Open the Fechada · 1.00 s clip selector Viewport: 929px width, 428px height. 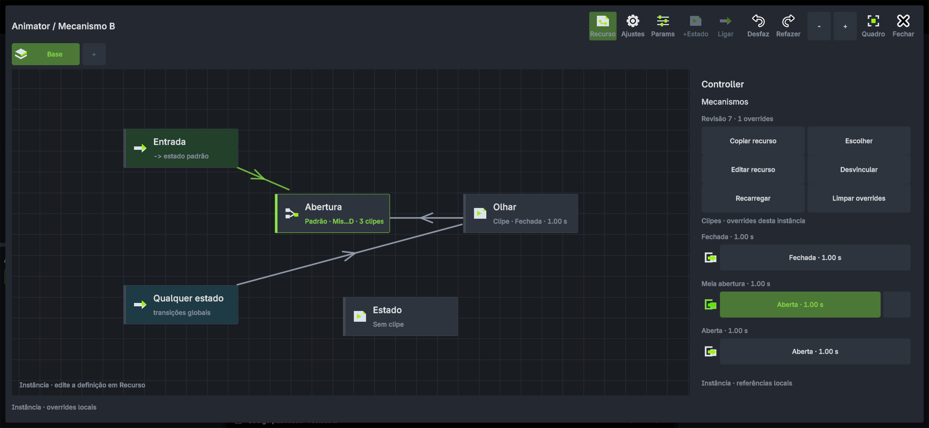815,258
